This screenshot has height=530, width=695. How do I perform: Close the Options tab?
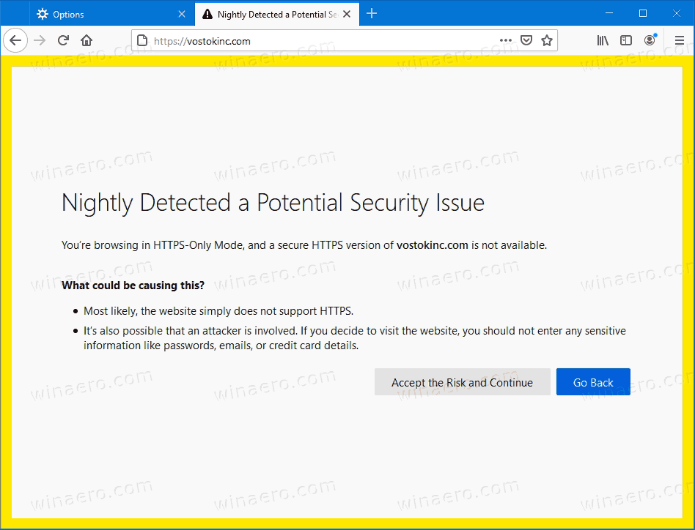[x=182, y=14]
